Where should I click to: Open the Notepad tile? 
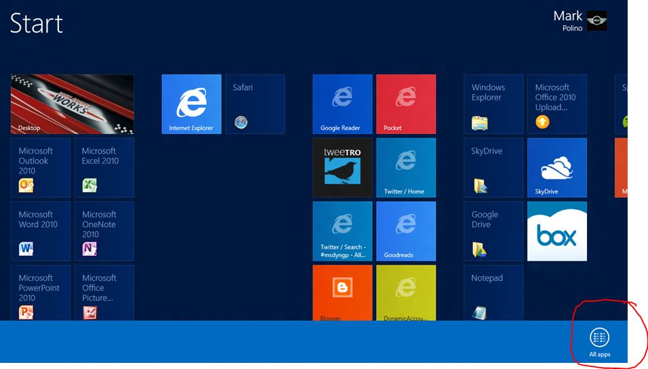pos(493,292)
